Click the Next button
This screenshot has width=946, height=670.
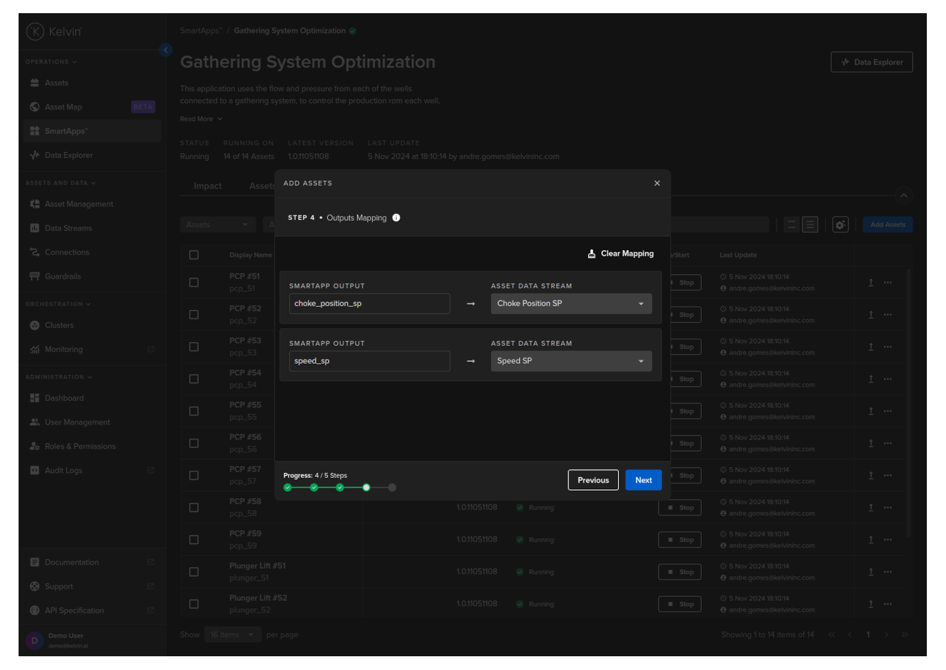point(643,480)
